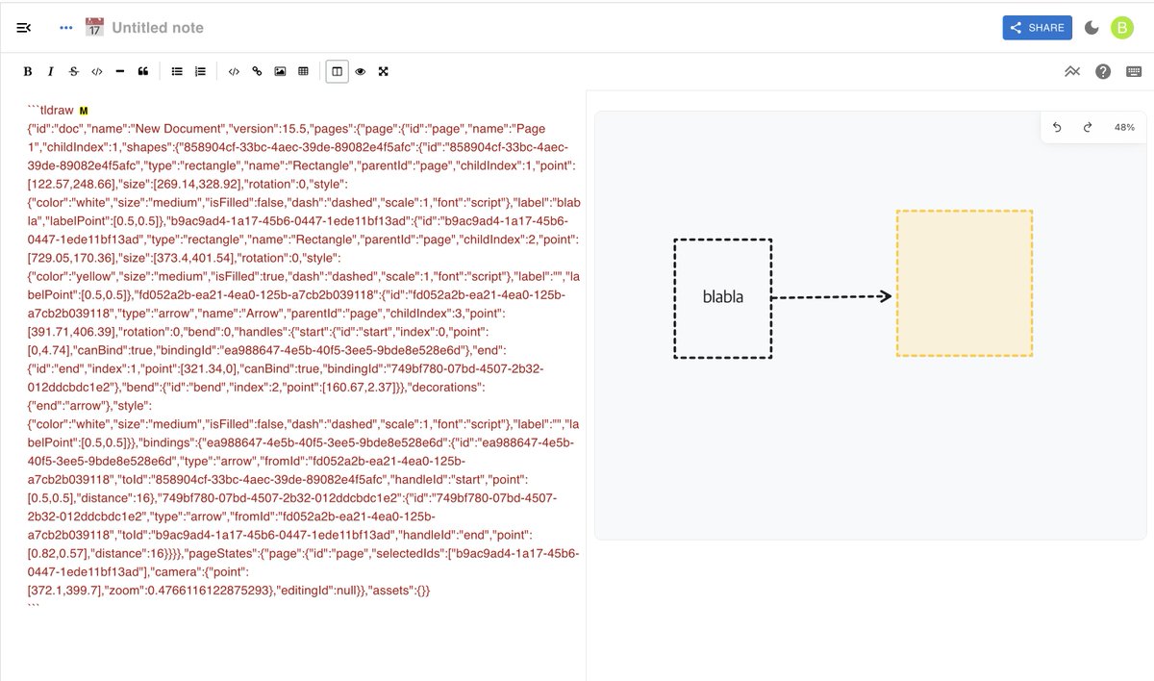Toggle dark mode moon icon

[x=1091, y=28]
